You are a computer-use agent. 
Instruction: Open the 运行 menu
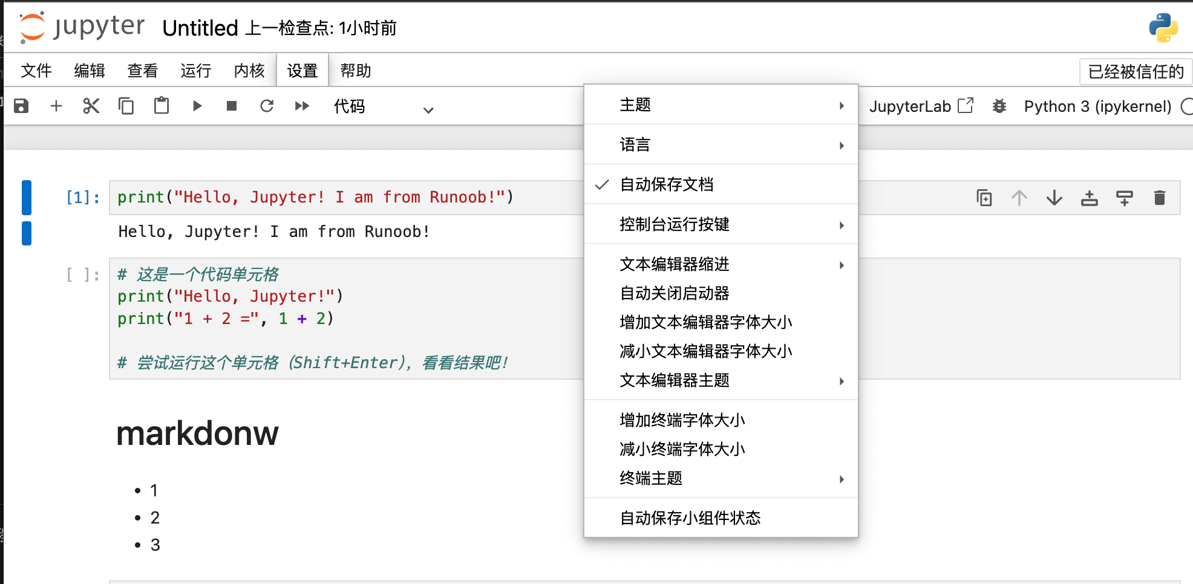(x=196, y=71)
